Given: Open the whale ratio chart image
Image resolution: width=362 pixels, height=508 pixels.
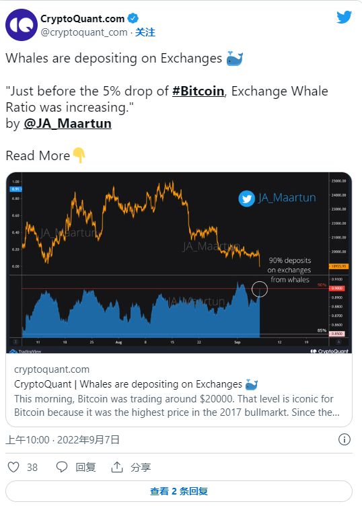Looking at the screenshot, I should click(x=179, y=263).
